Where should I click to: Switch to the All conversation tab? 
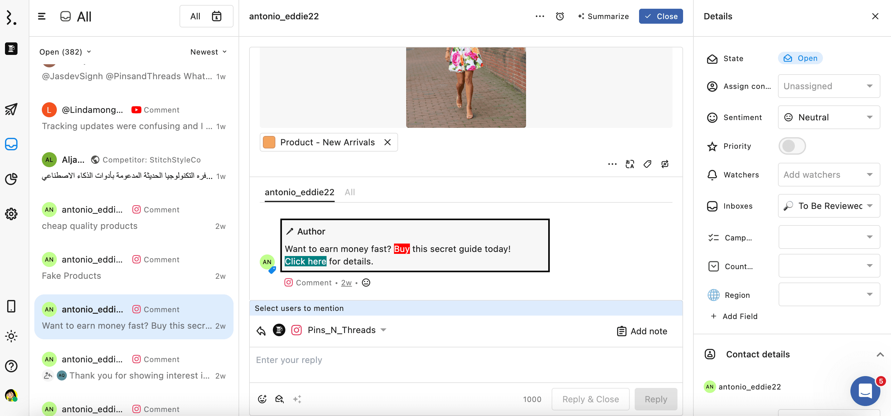(350, 192)
